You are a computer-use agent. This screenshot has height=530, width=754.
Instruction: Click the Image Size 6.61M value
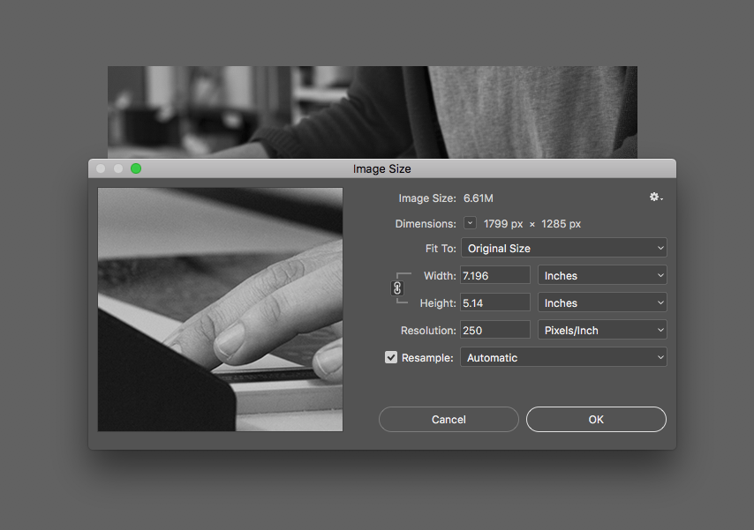click(x=479, y=198)
